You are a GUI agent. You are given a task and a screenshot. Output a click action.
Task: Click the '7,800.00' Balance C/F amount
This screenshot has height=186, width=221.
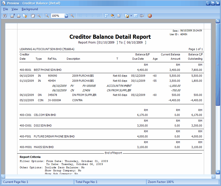[x=197, y=70]
